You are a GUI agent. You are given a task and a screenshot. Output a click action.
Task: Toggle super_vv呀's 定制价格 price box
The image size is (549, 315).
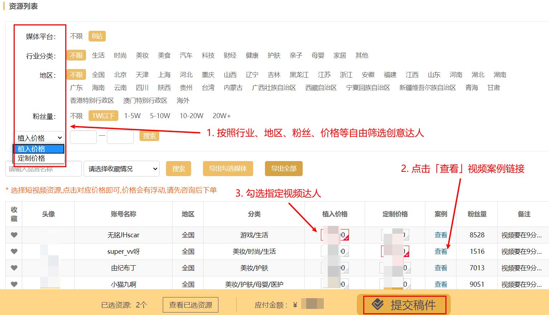395,251
